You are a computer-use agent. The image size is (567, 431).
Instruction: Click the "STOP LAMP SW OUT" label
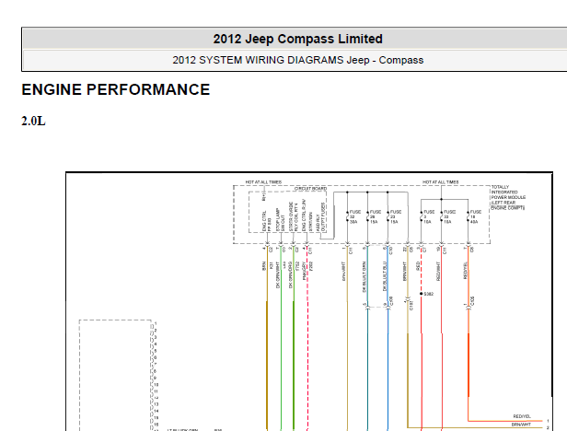coord(281,220)
